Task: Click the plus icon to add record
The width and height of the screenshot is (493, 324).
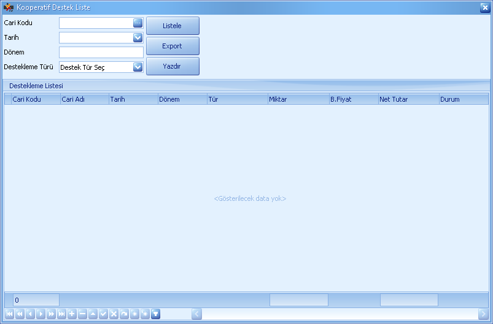Action: (x=72, y=314)
